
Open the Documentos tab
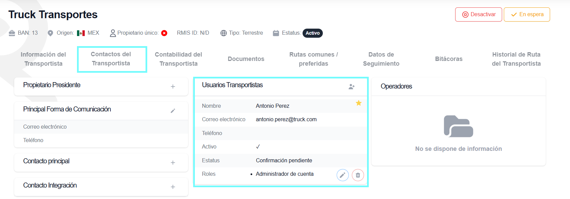click(246, 59)
